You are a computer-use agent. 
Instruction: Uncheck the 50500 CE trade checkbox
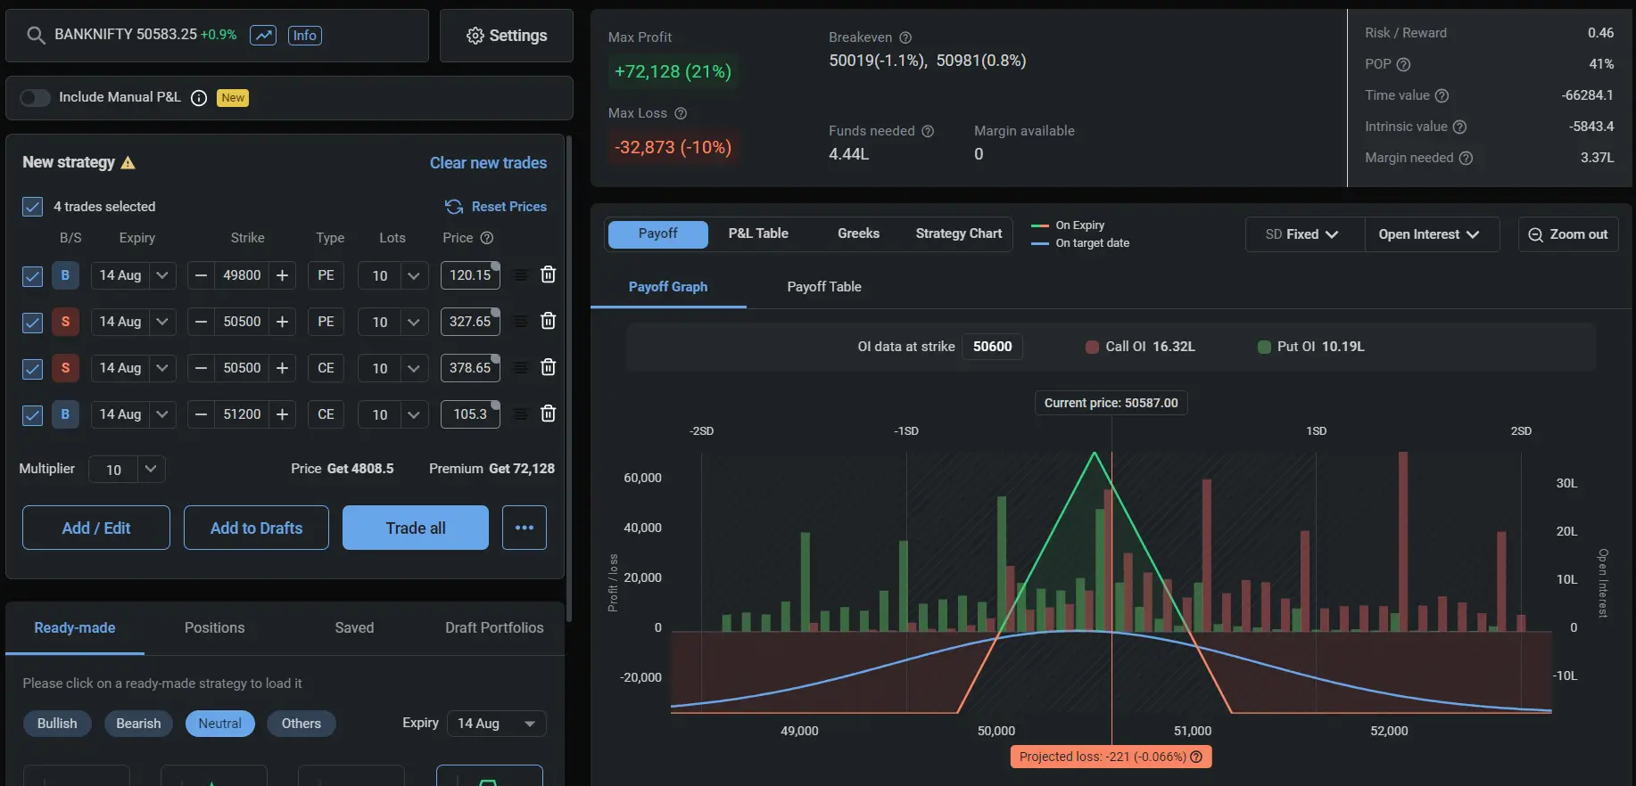point(32,369)
